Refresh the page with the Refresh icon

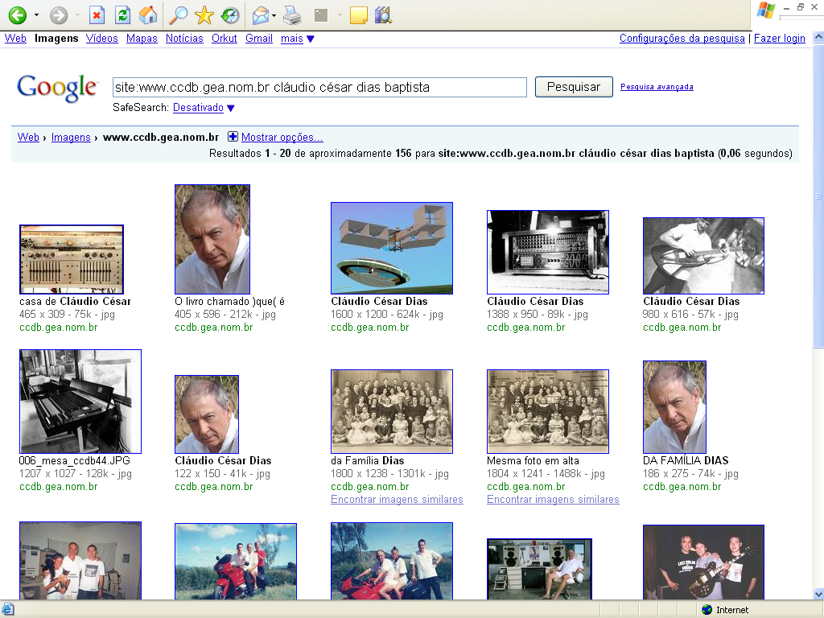click(x=122, y=14)
